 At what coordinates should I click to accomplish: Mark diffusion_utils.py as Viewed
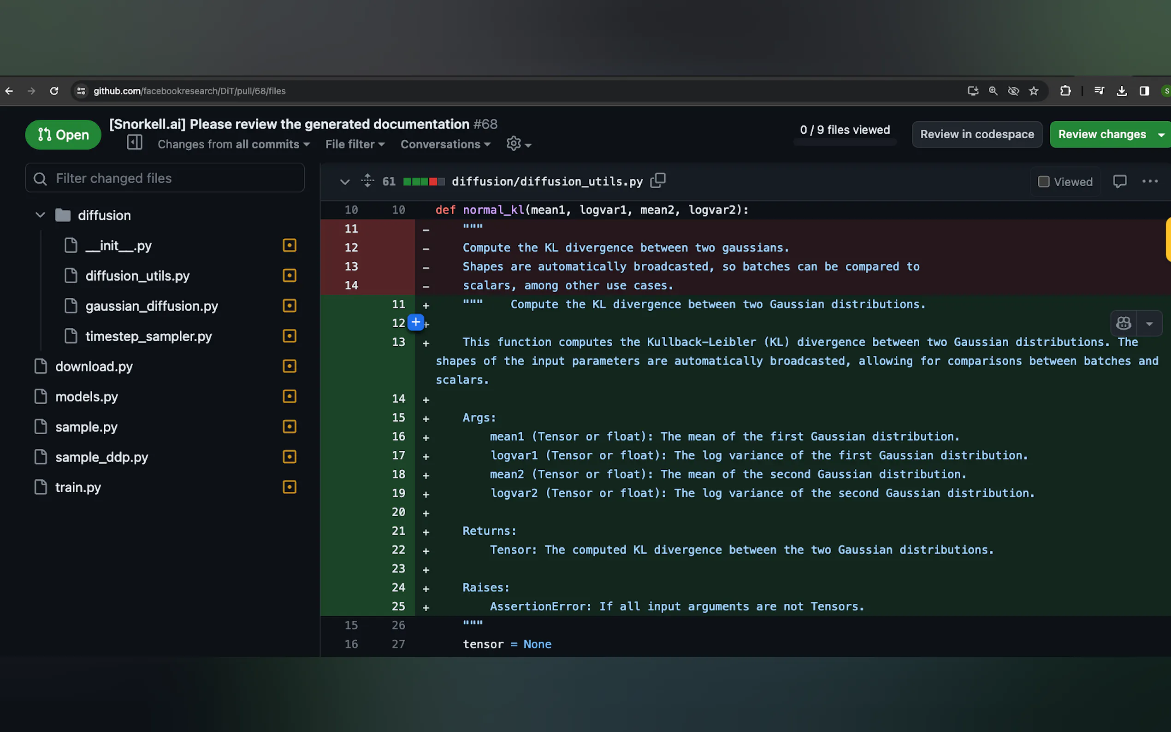click(x=1044, y=182)
